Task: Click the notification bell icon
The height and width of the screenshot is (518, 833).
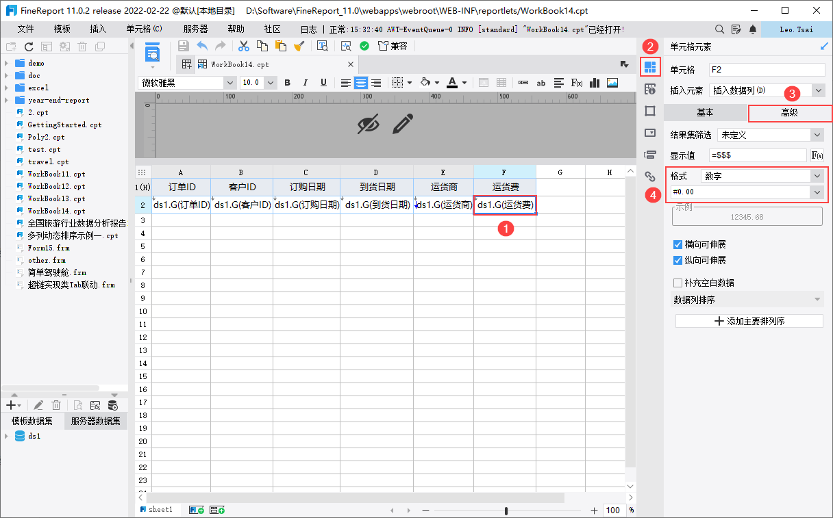Action: click(754, 29)
